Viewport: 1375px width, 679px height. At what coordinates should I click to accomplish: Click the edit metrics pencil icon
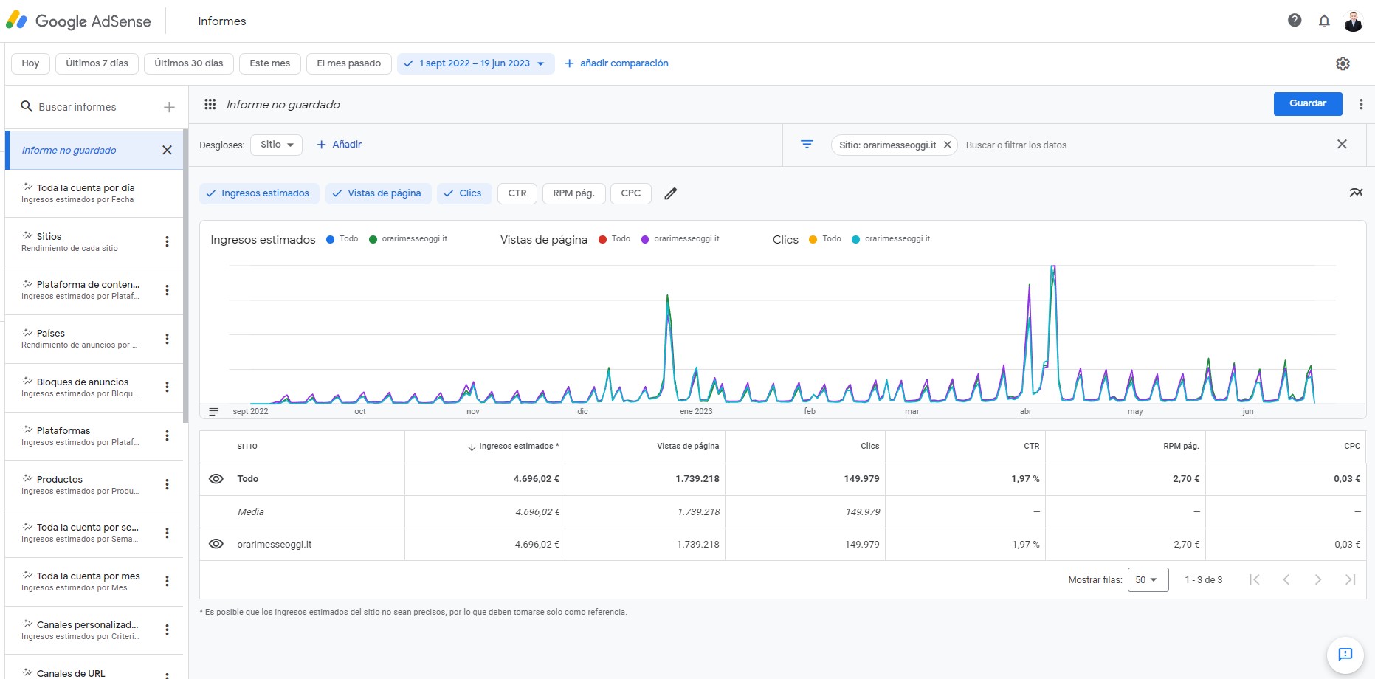coord(670,193)
